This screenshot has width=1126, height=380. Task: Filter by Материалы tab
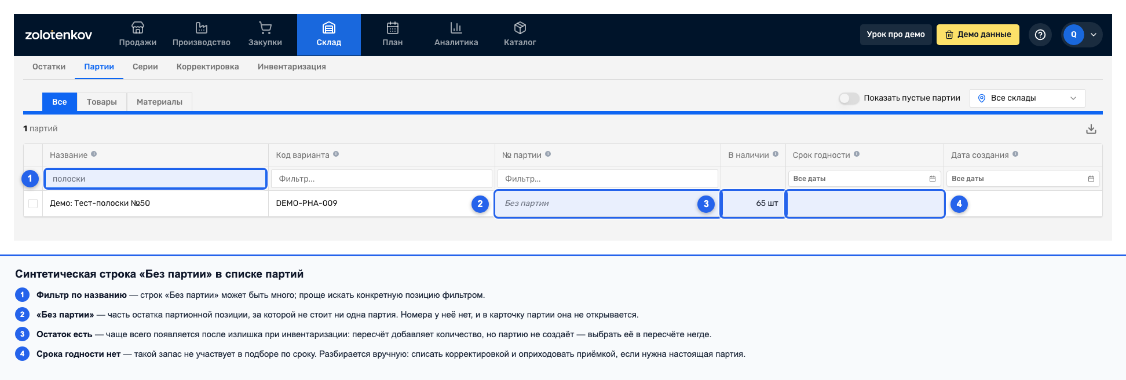(159, 102)
